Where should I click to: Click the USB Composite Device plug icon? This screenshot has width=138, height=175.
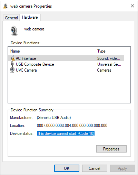[x=12, y=64]
